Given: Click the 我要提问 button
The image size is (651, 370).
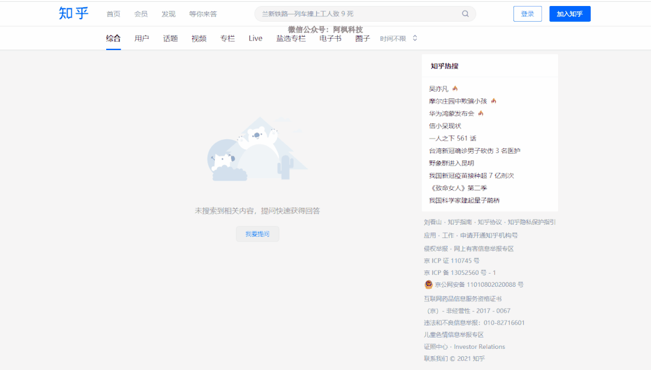Looking at the screenshot, I should (257, 234).
